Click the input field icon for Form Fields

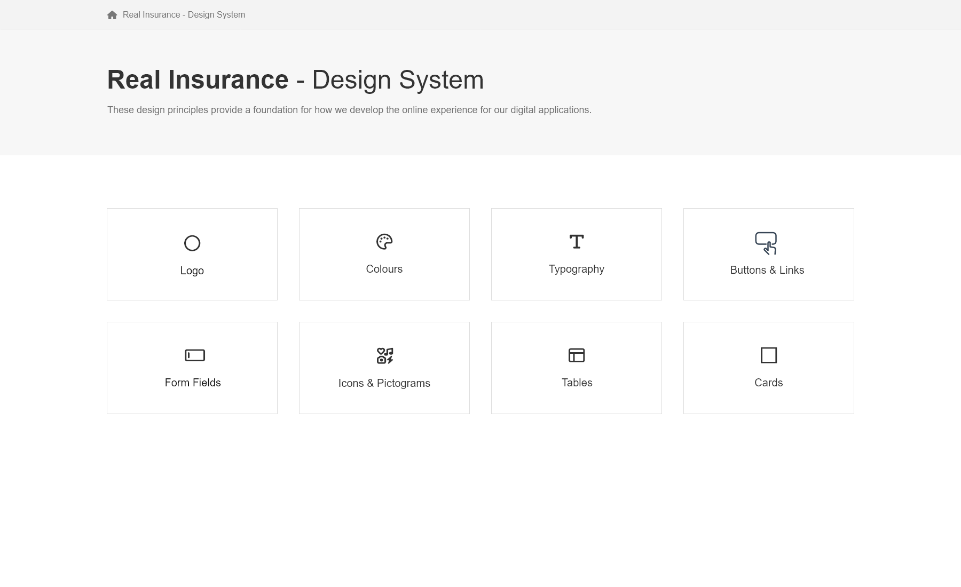195,355
